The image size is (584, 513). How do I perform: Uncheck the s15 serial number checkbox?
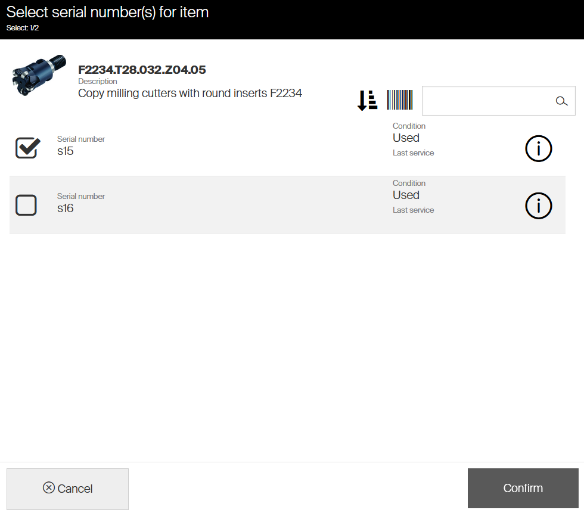click(x=27, y=148)
